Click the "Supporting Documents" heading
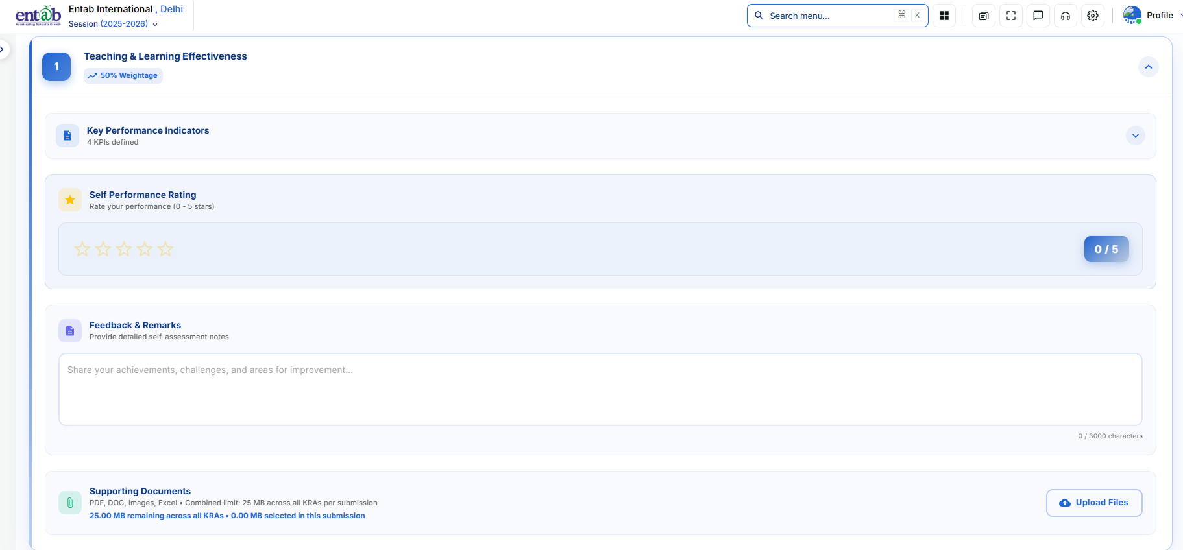 [x=140, y=491]
